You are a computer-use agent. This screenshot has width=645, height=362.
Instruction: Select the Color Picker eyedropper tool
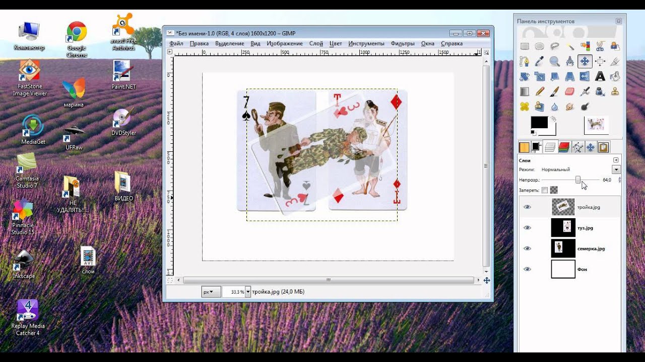click(540, 61)
